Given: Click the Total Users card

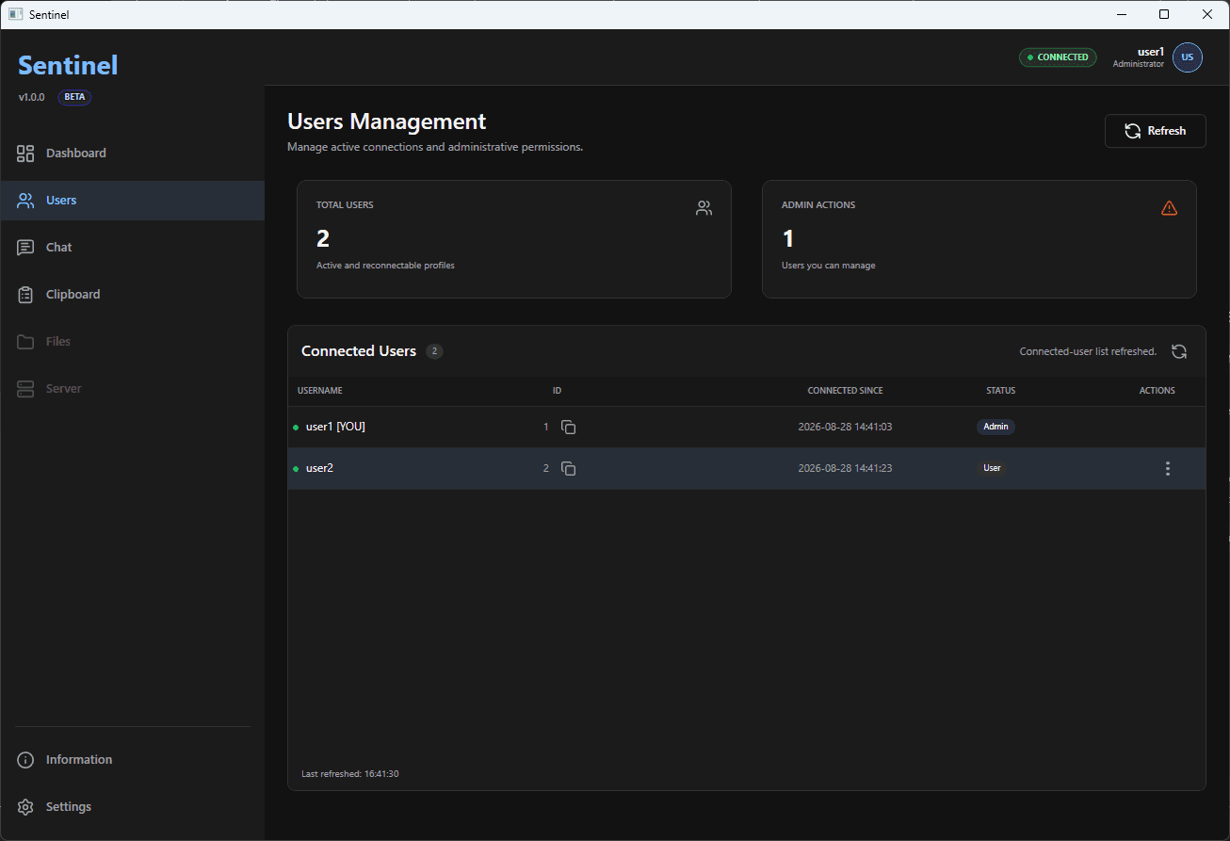Looking at the screenshot, I should [x=514, y=239].
